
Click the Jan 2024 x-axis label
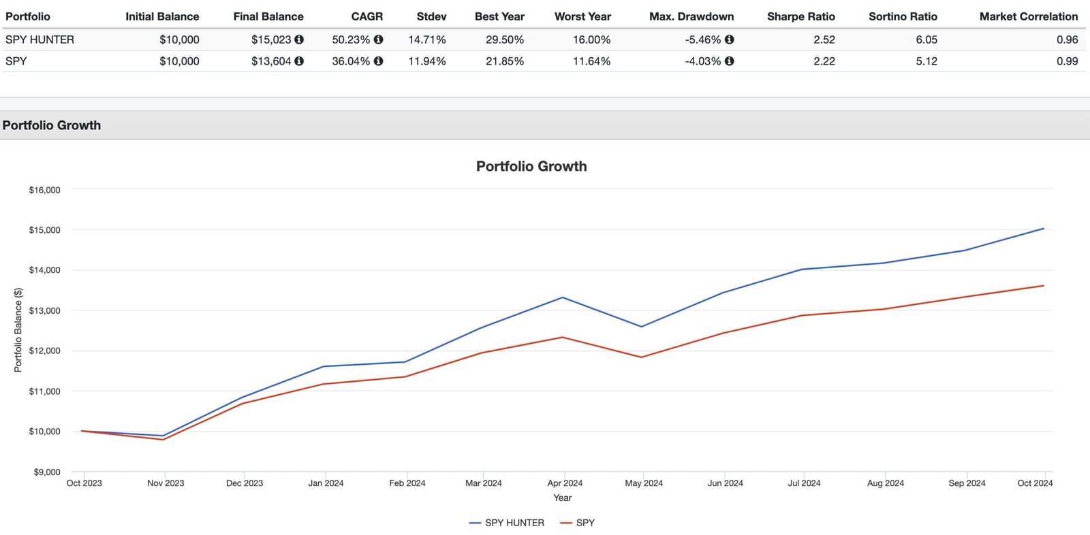click(x=326, y=483)
